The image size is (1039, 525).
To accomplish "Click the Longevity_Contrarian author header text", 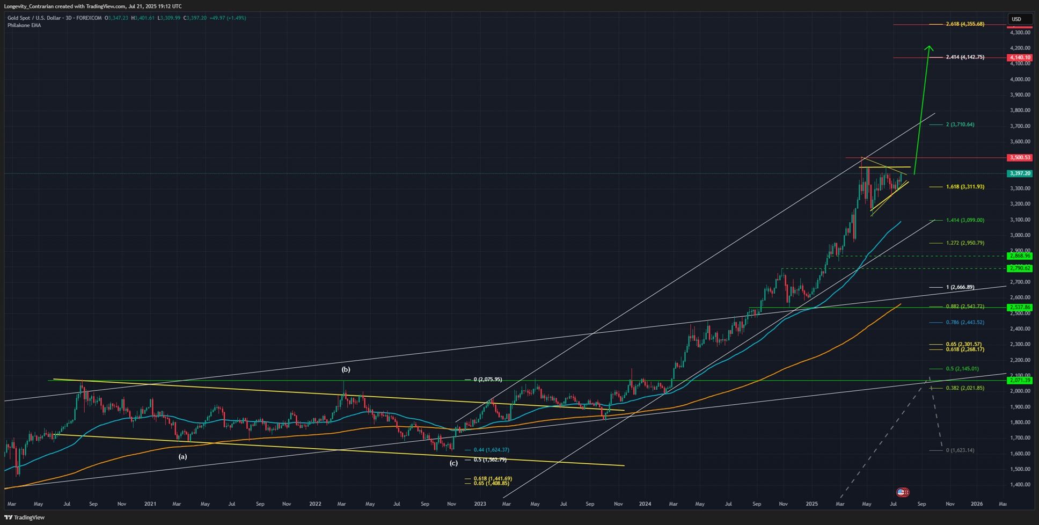I will point(29,6).
